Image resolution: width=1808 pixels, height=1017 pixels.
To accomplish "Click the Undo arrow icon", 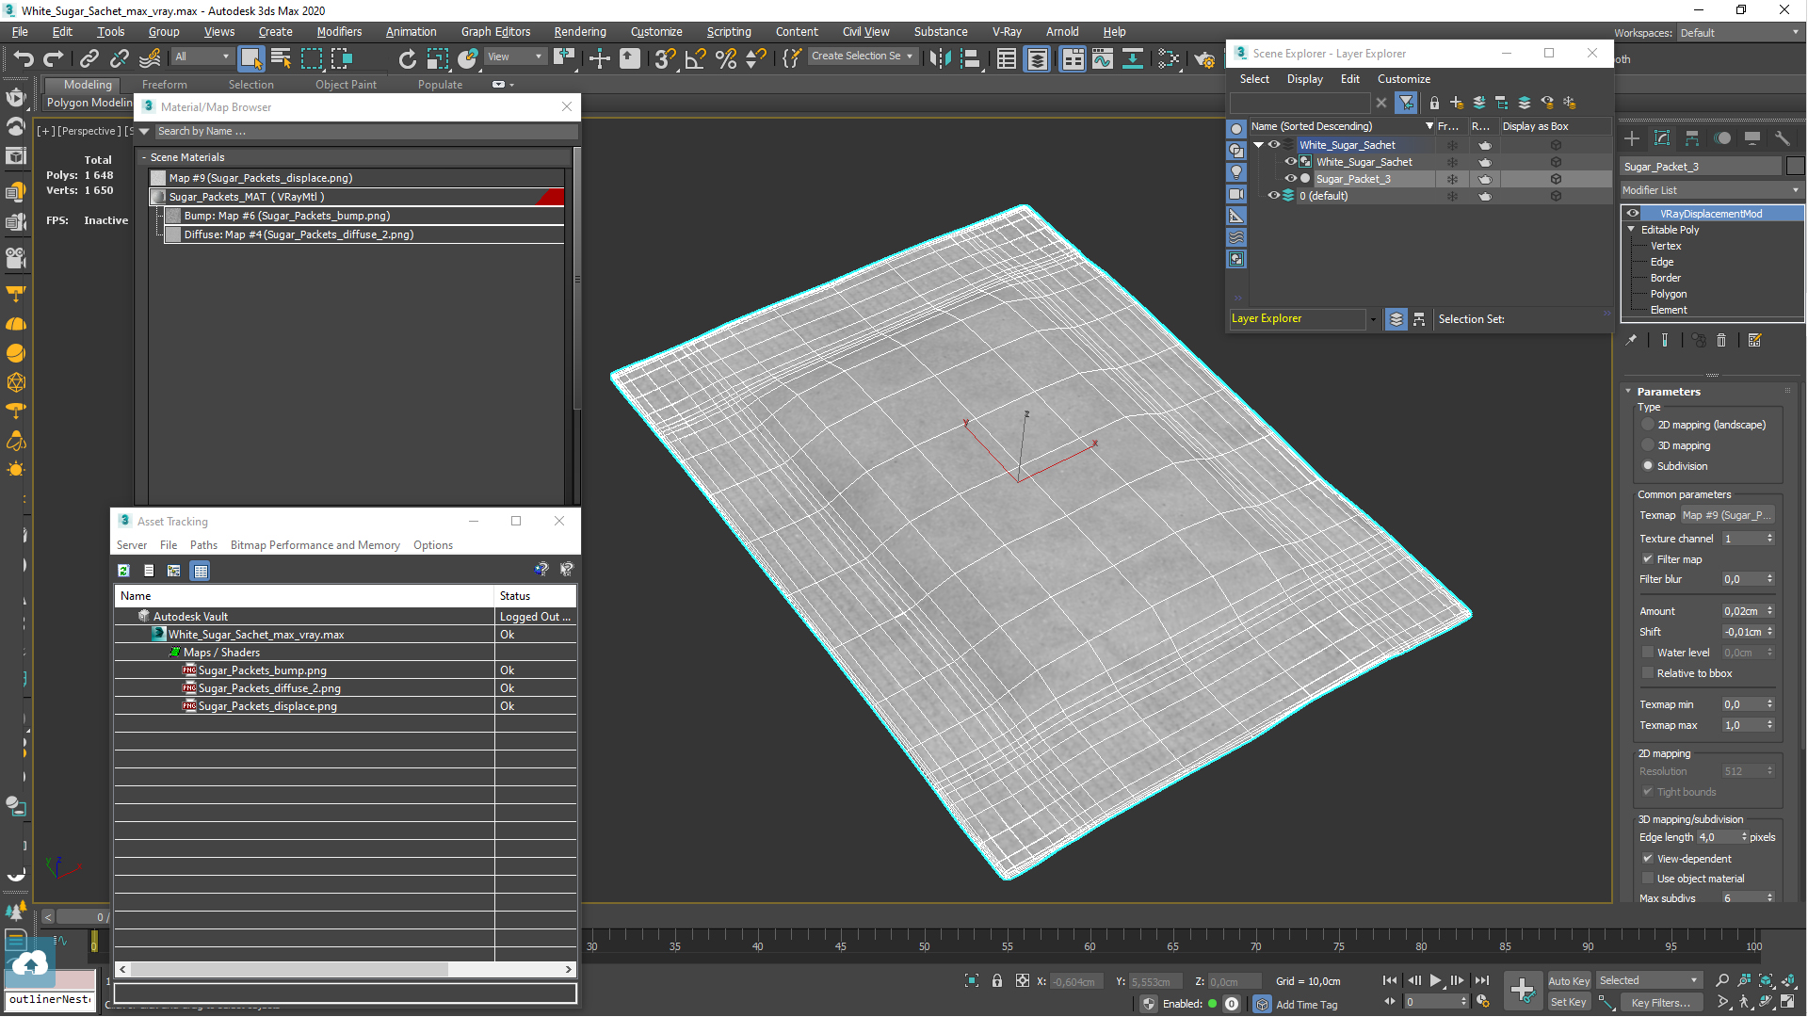I will pyautogui.click(x=23, y=58).
